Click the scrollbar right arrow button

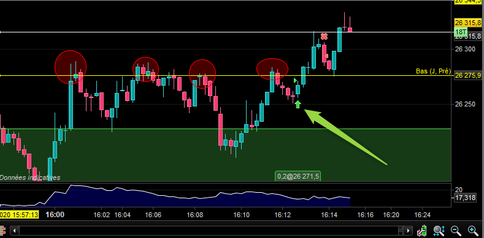[x=409, y=230]
